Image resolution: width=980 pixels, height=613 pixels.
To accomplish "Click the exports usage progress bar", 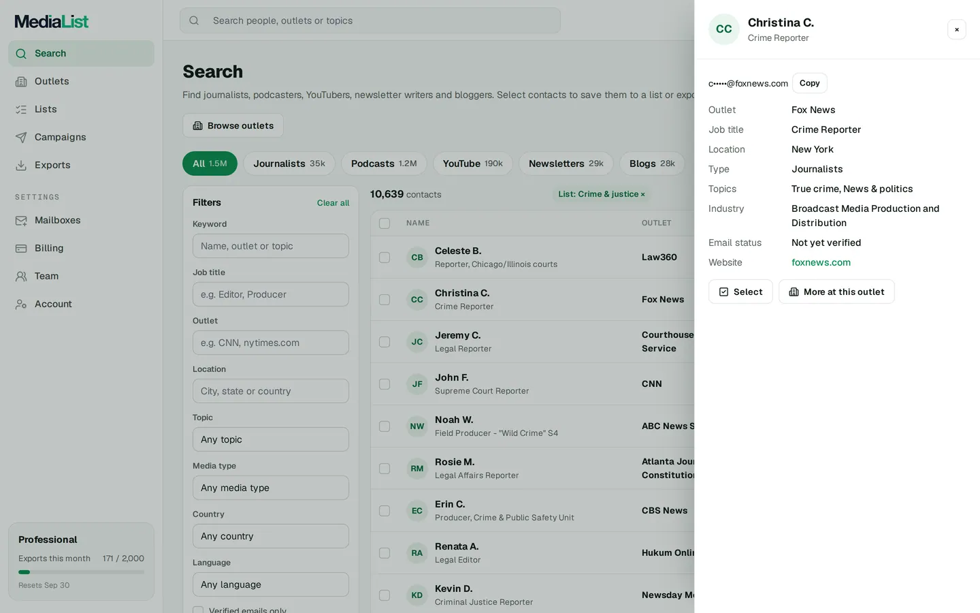I will [x=81, y=572].
